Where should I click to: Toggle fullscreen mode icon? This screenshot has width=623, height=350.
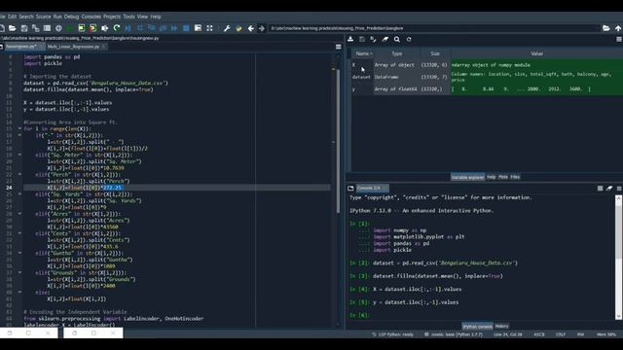click(x=209, y=28)
